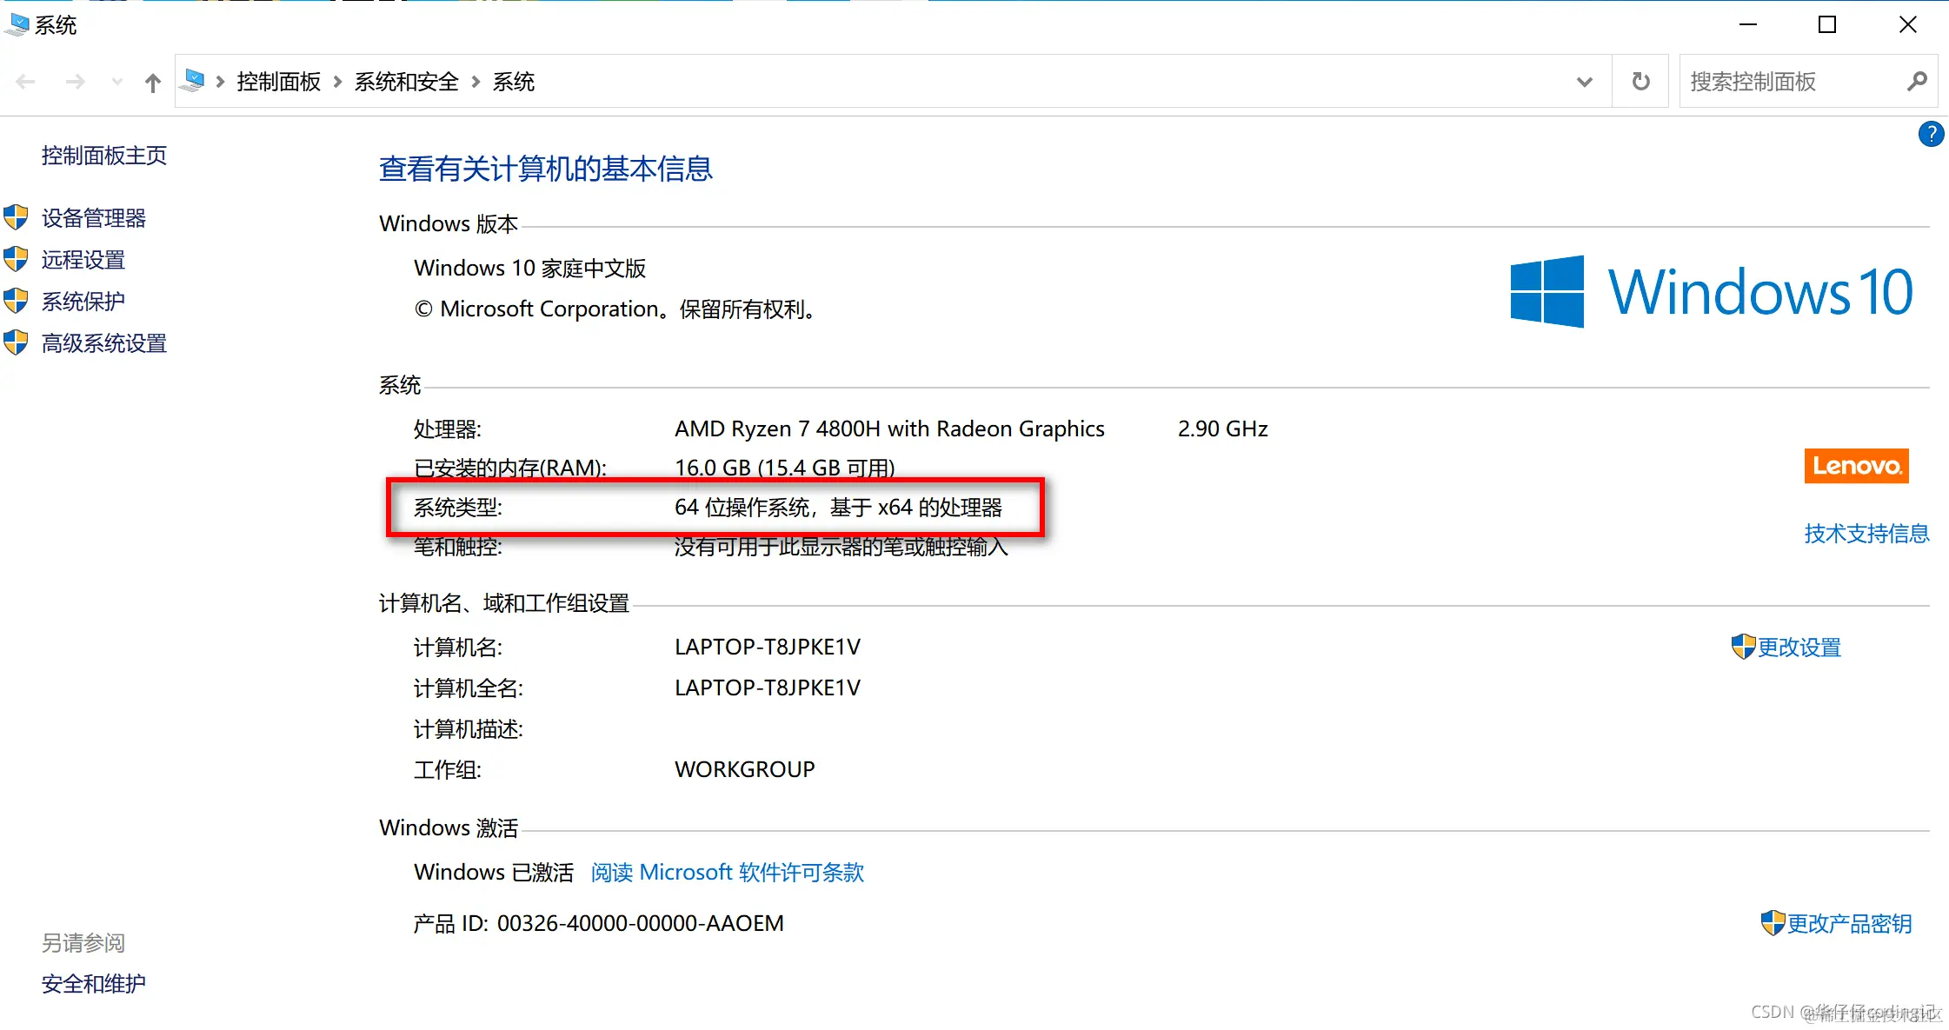Navigate to 控制面板 breadcrumb

[x=278, y=82]
